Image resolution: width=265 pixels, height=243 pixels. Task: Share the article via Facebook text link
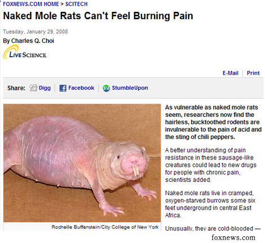coord(81,88)
